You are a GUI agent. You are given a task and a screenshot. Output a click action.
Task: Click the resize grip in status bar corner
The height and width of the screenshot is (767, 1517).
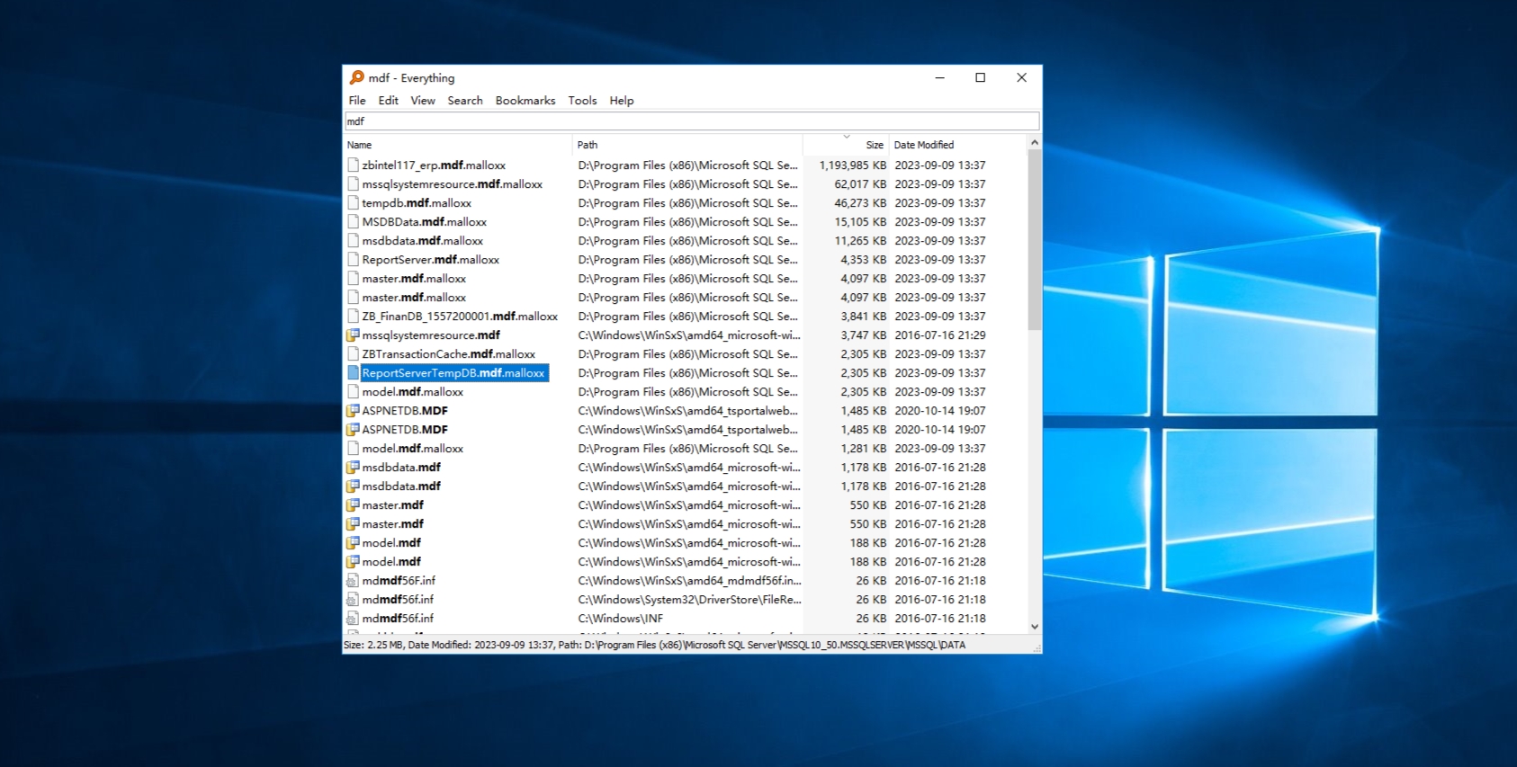pyautogui.click(x=1037, y=648)
